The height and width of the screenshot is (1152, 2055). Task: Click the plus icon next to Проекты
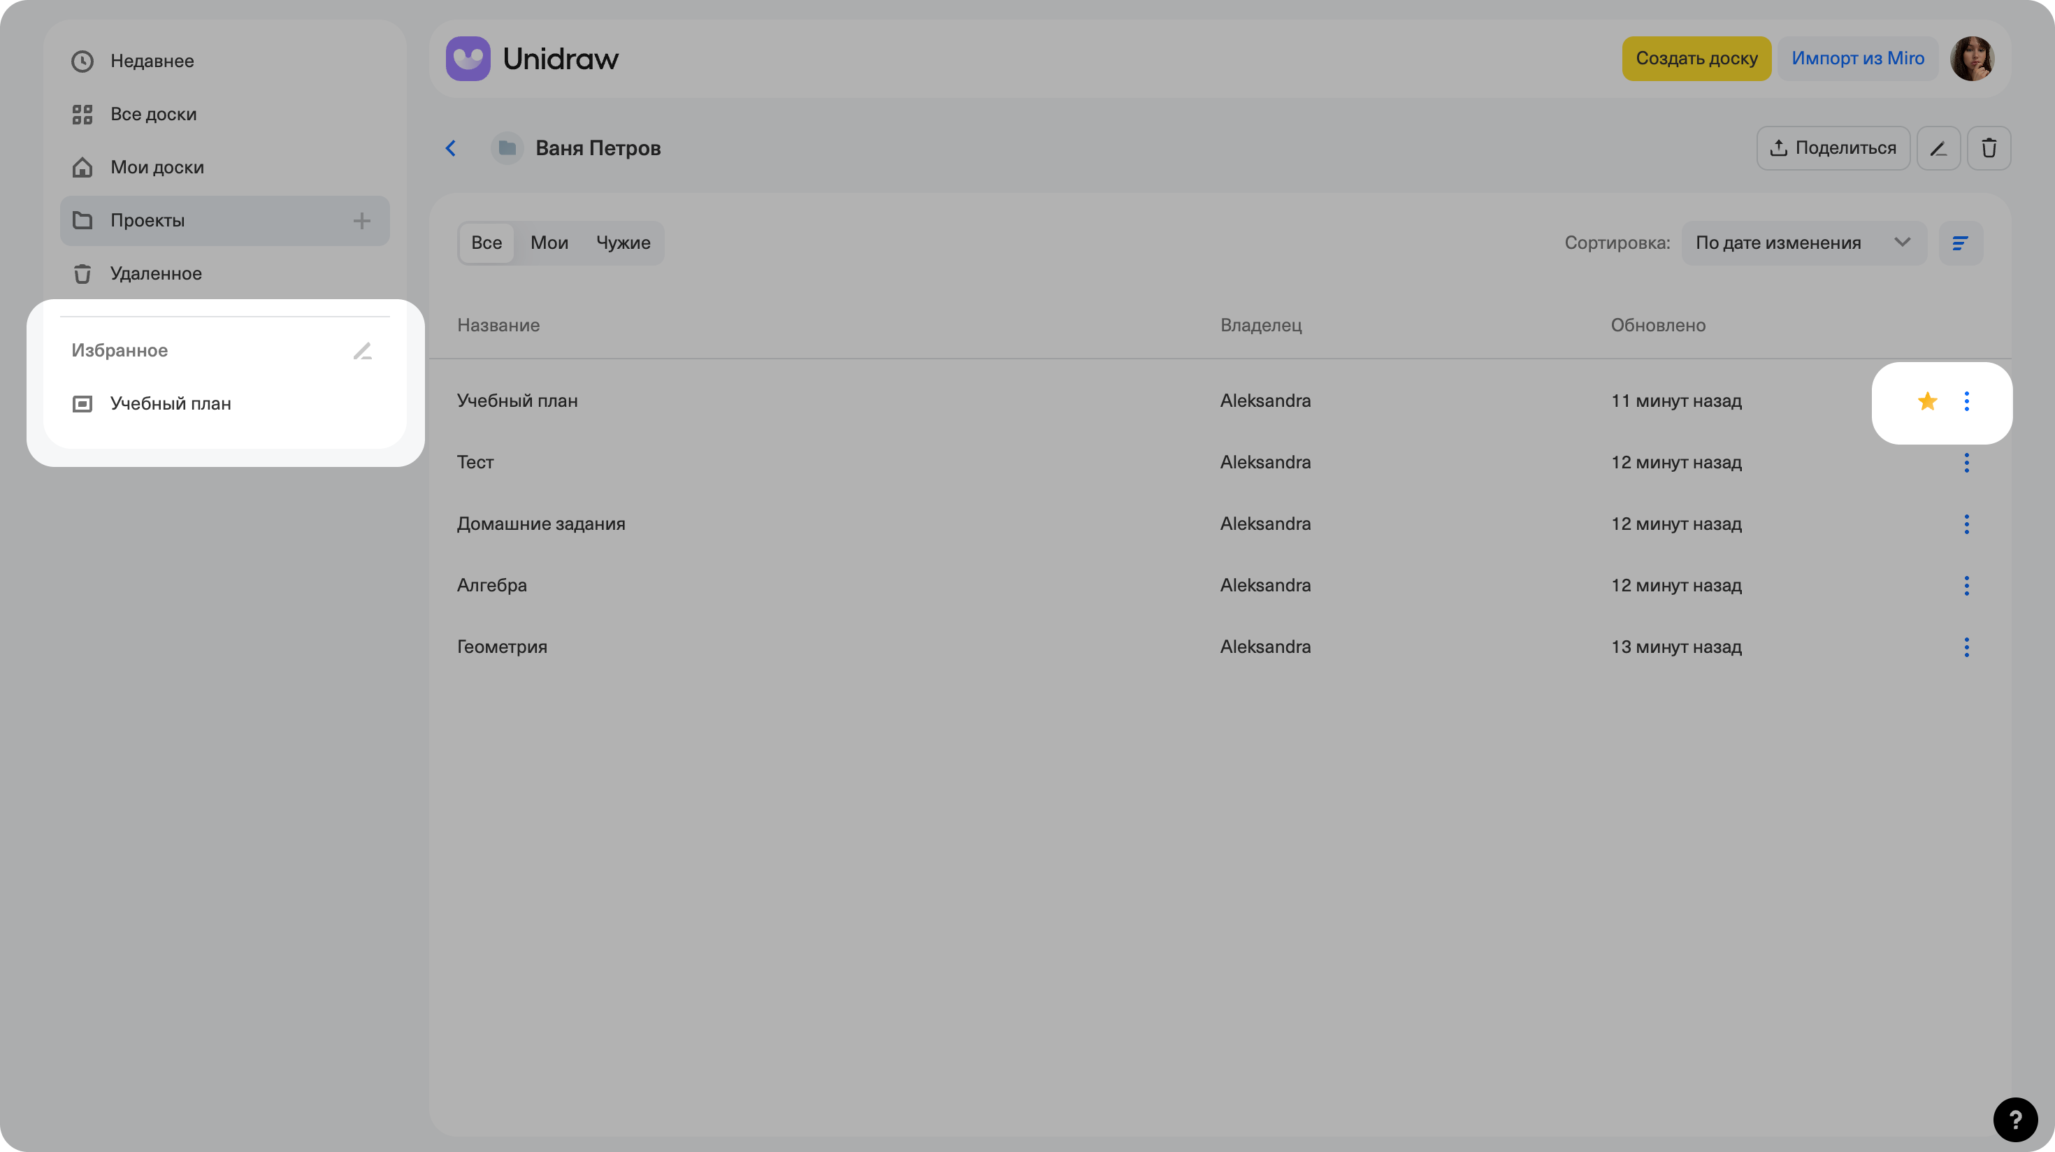[x=361, y=221]
